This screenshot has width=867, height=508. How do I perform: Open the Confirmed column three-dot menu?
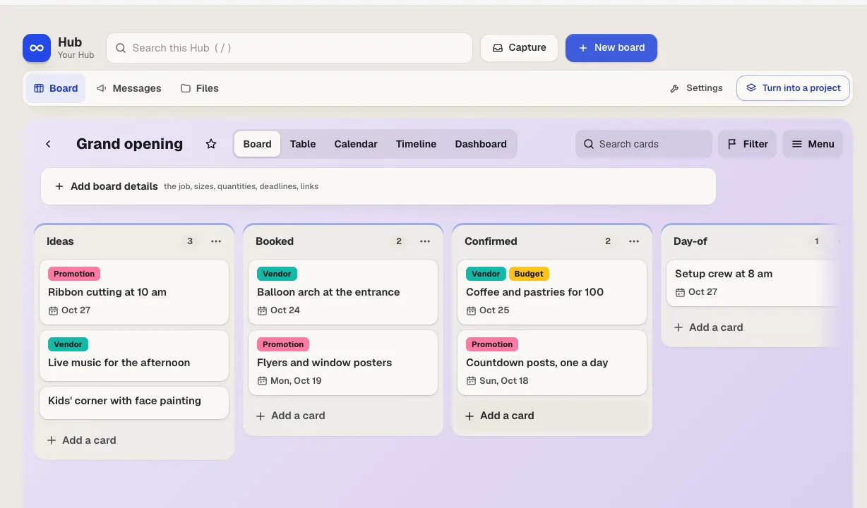click(634, 241)
